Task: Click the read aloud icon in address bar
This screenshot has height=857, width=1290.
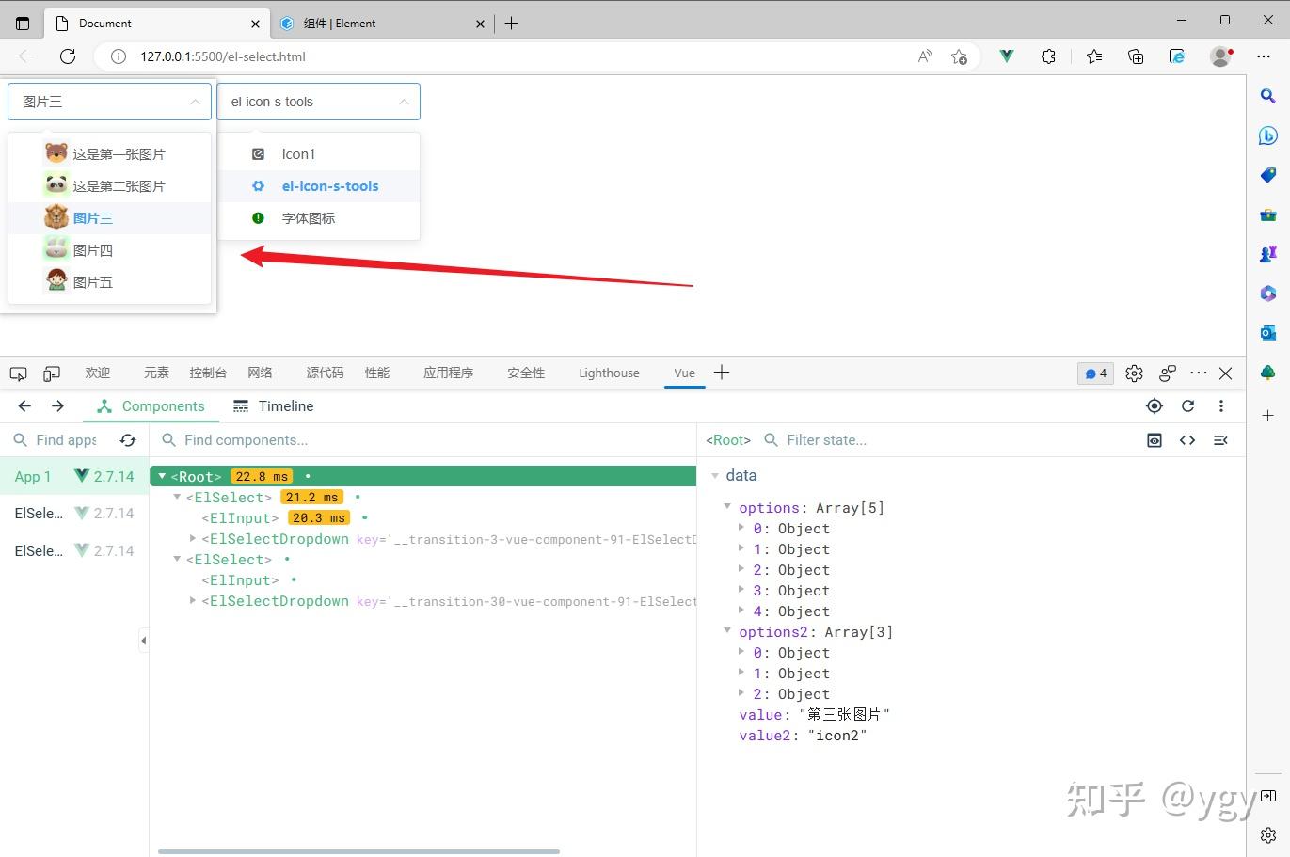Action: pyautogui.click(x=925, y=56)
